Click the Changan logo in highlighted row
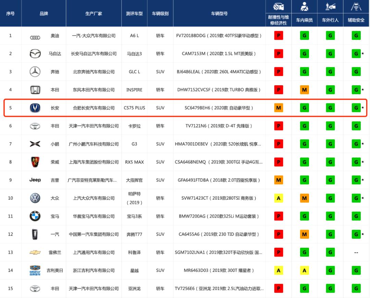Viewport: 370px width, 298px height. click(x=35, y=108)
